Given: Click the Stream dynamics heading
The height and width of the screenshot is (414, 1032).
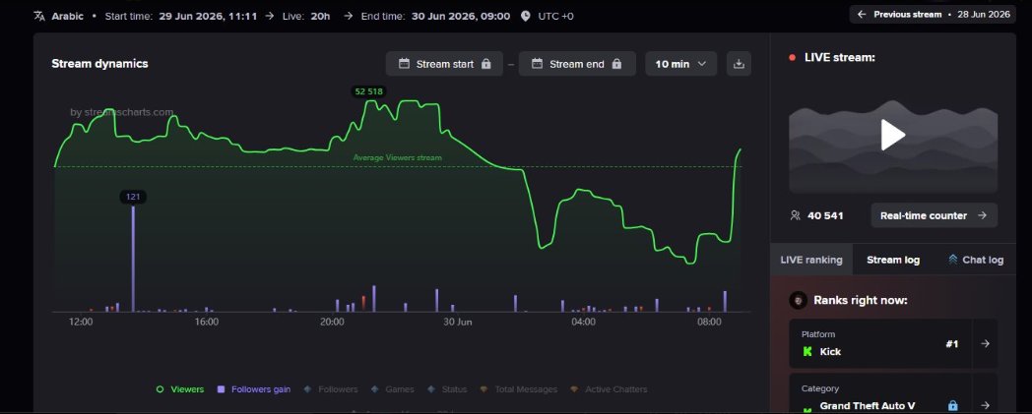Looking at the screenshot, I should click(x=100, y=64).
